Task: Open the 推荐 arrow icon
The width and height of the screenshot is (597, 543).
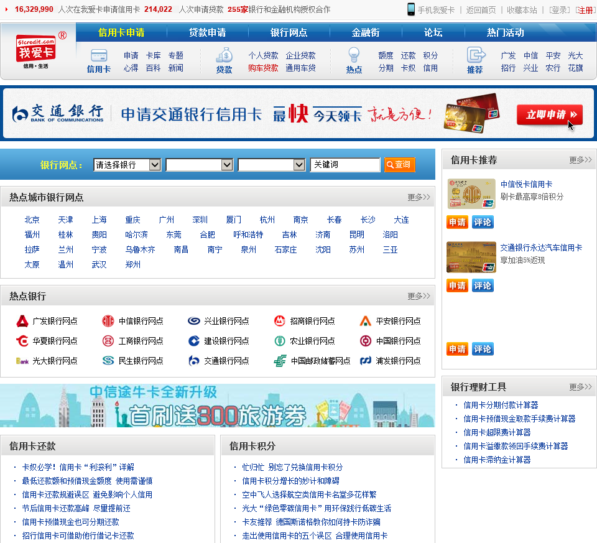Action: click(476, 55)
